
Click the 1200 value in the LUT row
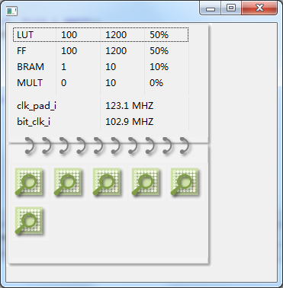[x=116, y=35]
